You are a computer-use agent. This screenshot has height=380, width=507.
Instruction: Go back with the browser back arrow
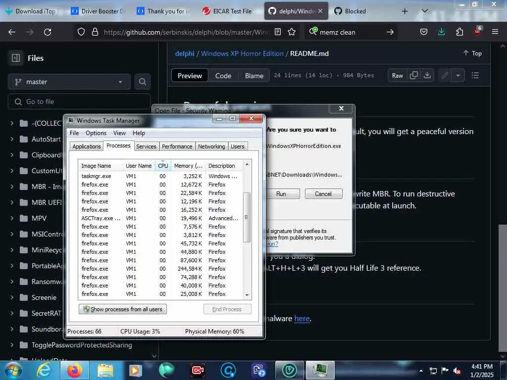click(x=12, y=32)
